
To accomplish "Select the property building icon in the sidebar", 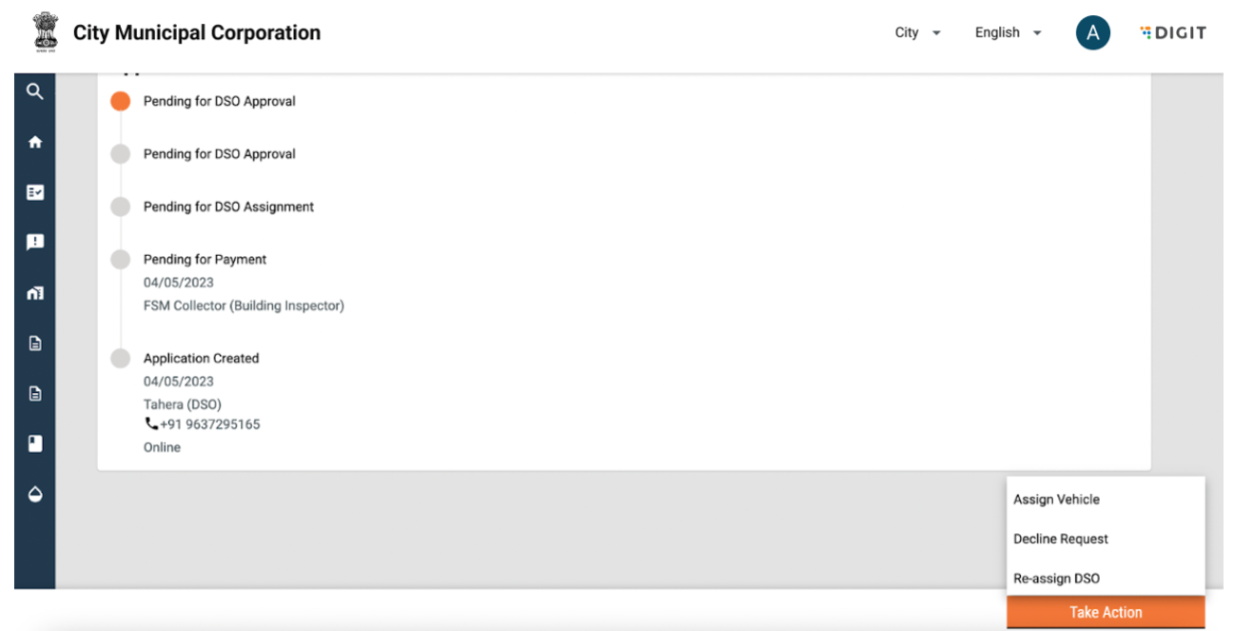I will point(35,293).
